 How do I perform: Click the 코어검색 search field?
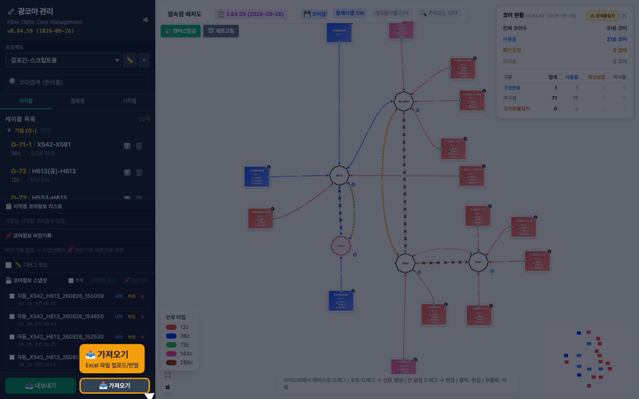pos(78,82)
